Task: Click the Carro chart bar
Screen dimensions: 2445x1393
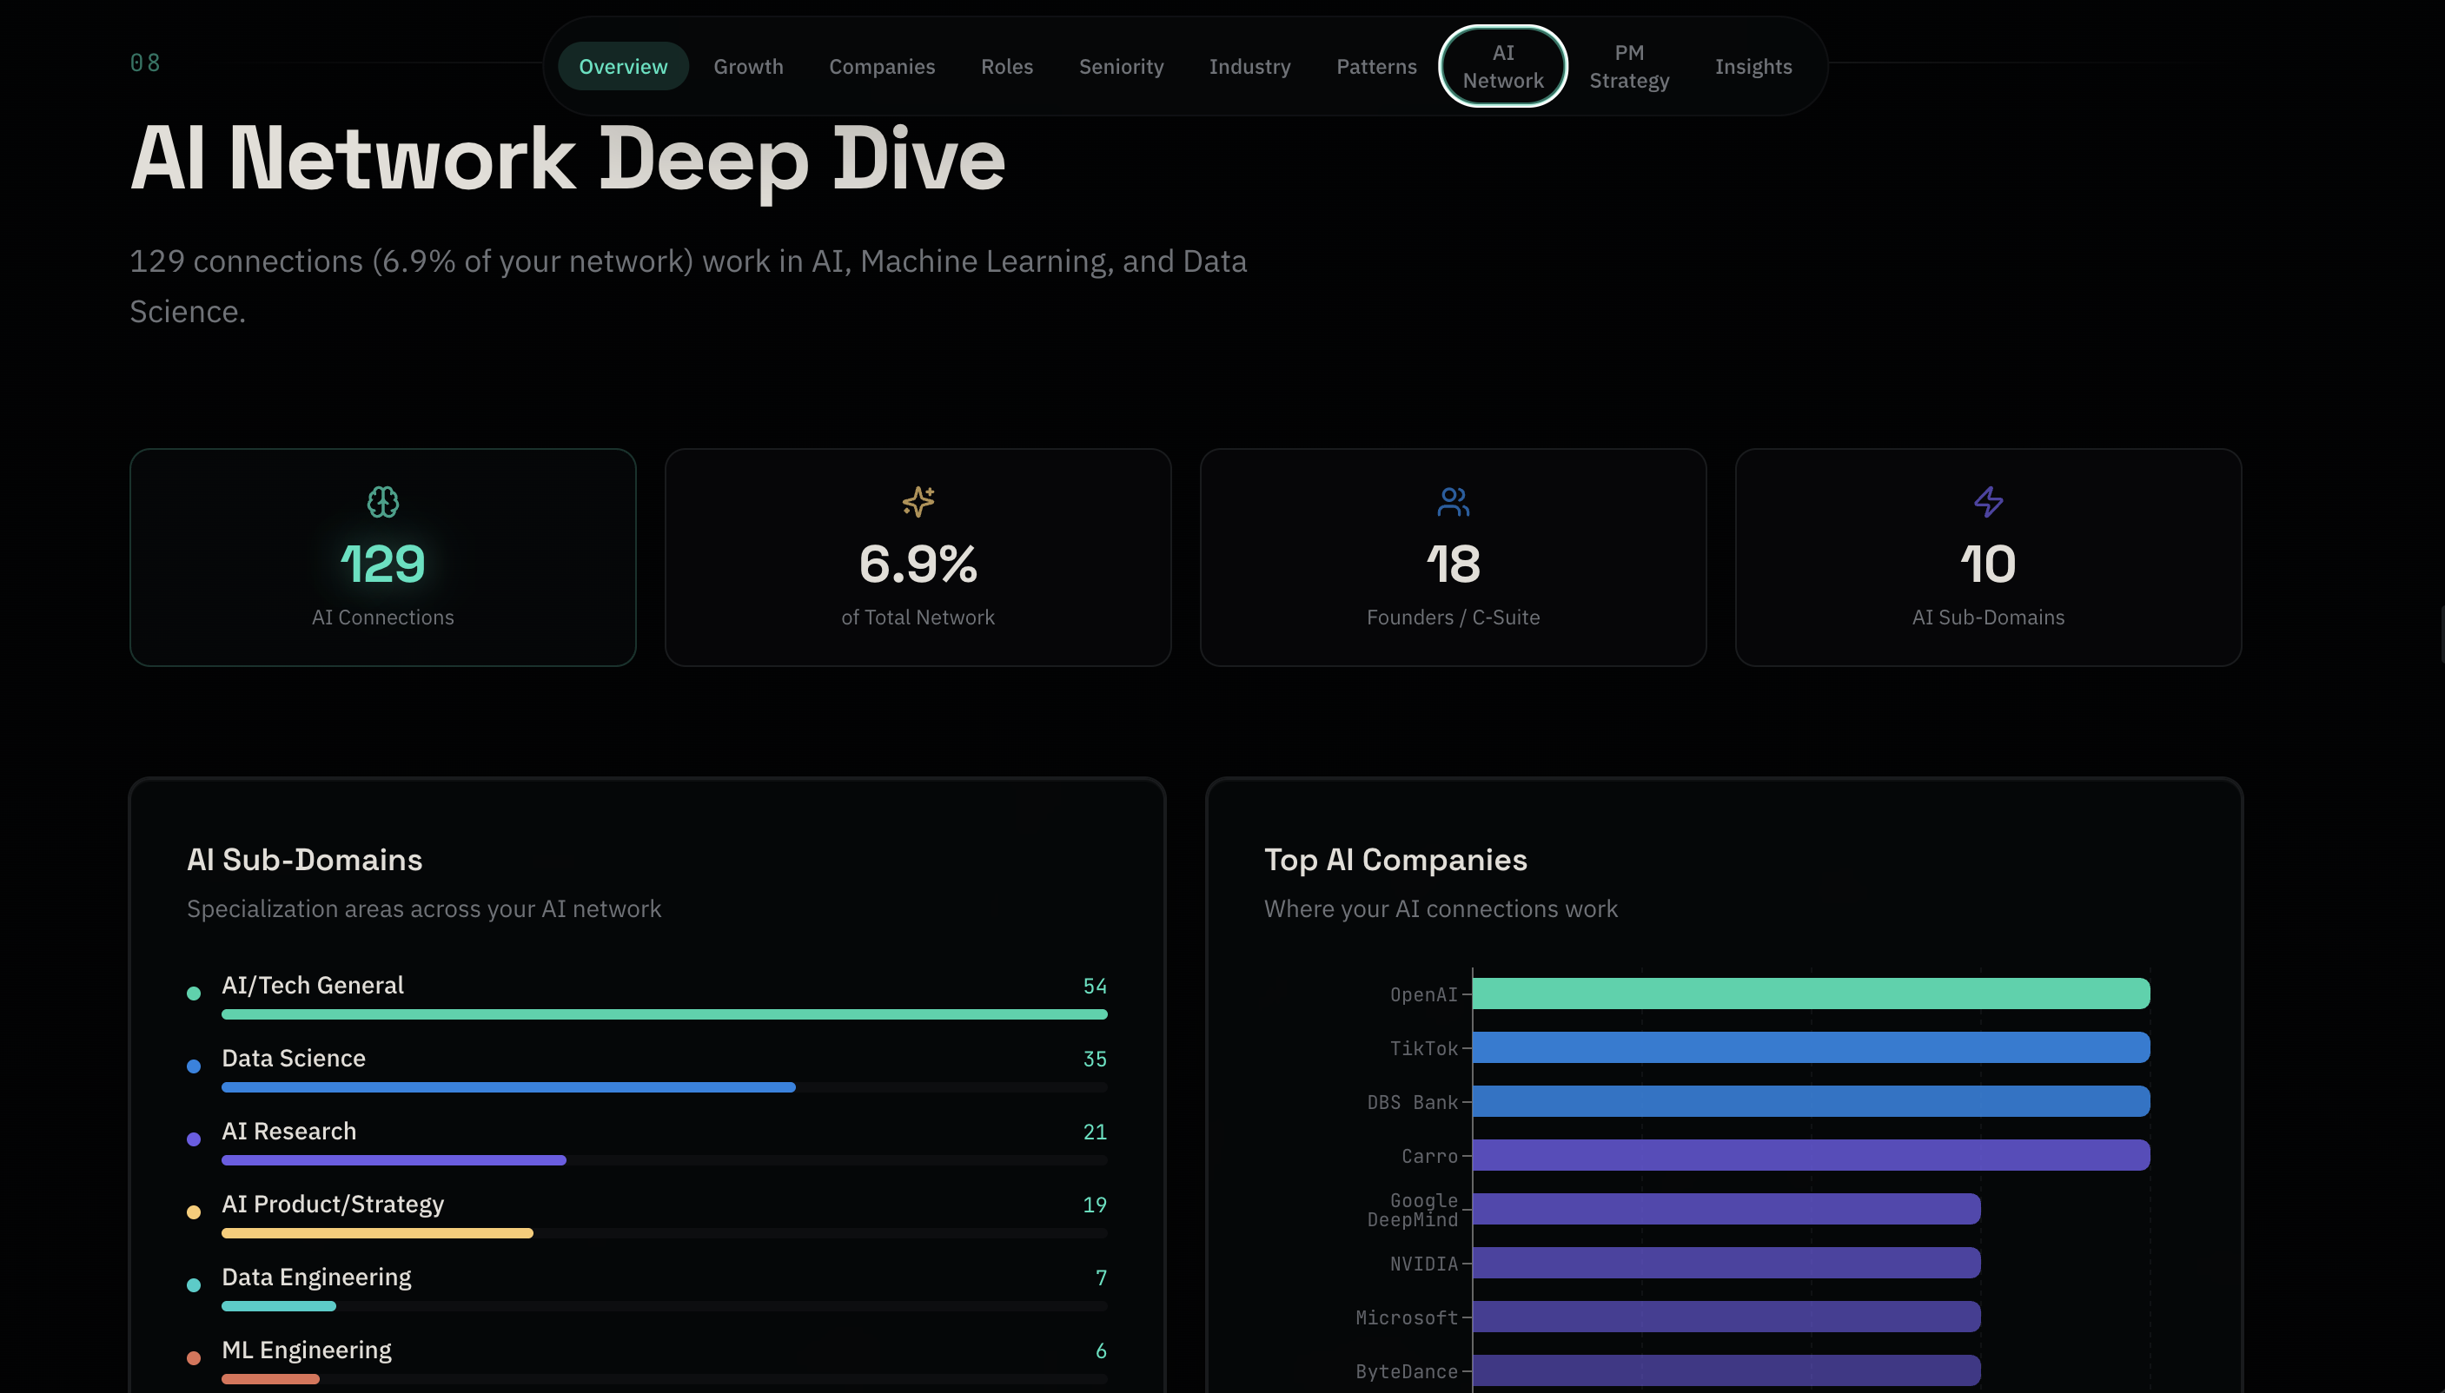Action: (1811, 1155)
